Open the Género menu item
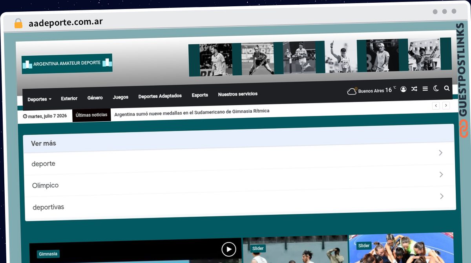The width and height of the screenshot is (471, 263). (95, 98)
